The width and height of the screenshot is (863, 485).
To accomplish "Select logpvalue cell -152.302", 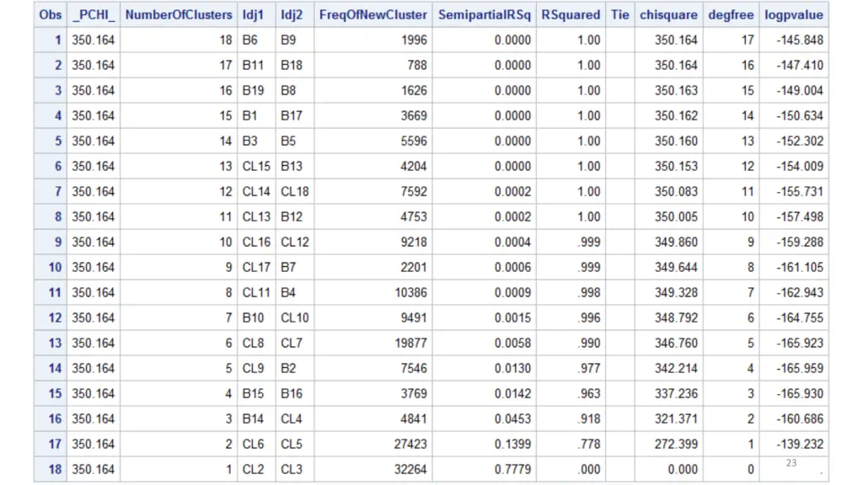I will (800, 141).
